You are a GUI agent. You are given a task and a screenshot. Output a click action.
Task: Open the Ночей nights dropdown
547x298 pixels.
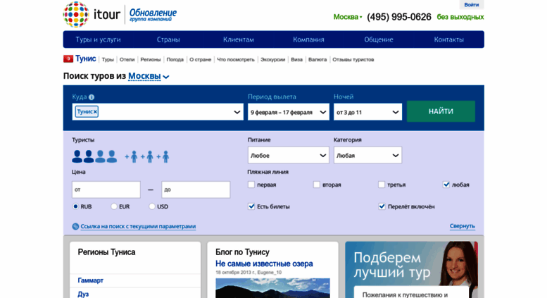(x=367, y=111)
